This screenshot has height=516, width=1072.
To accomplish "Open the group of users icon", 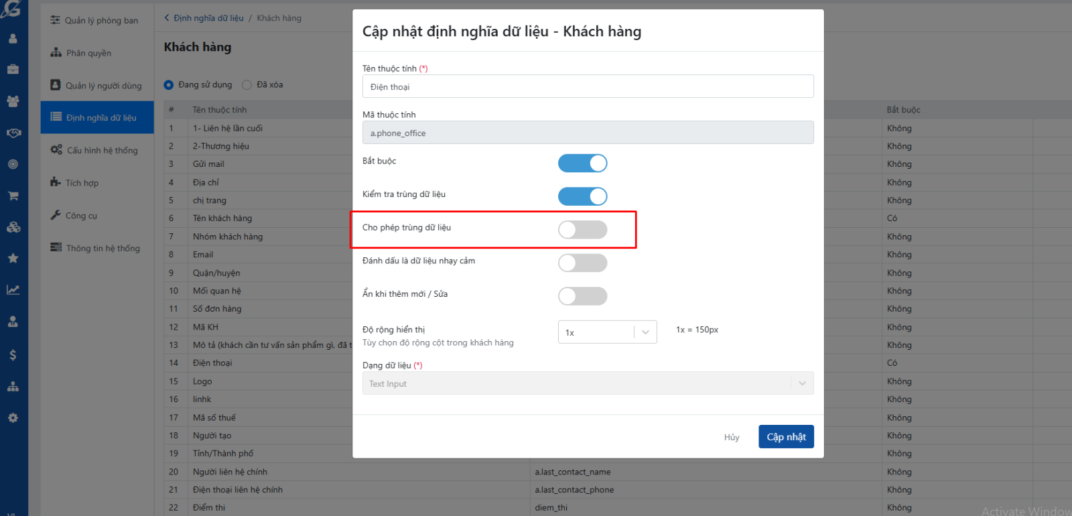I will coord(13,101).
